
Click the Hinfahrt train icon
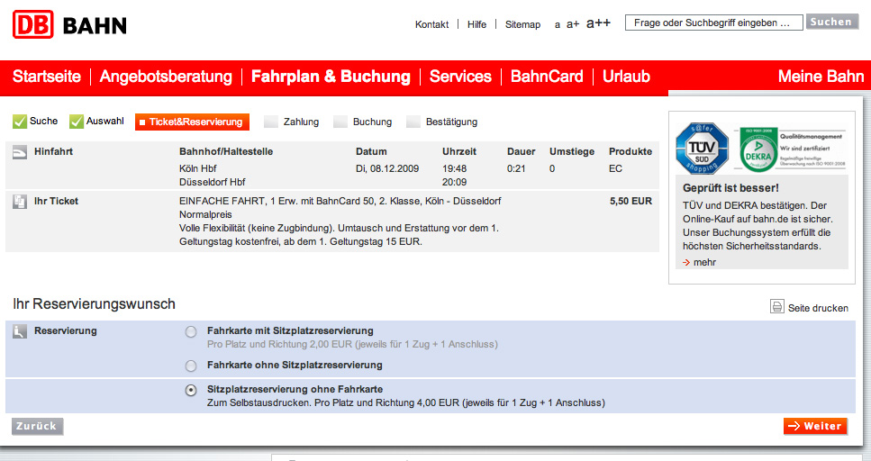point(20,152)
